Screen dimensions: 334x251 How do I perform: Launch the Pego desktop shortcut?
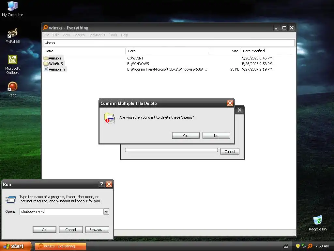click(x=12, y=89)
